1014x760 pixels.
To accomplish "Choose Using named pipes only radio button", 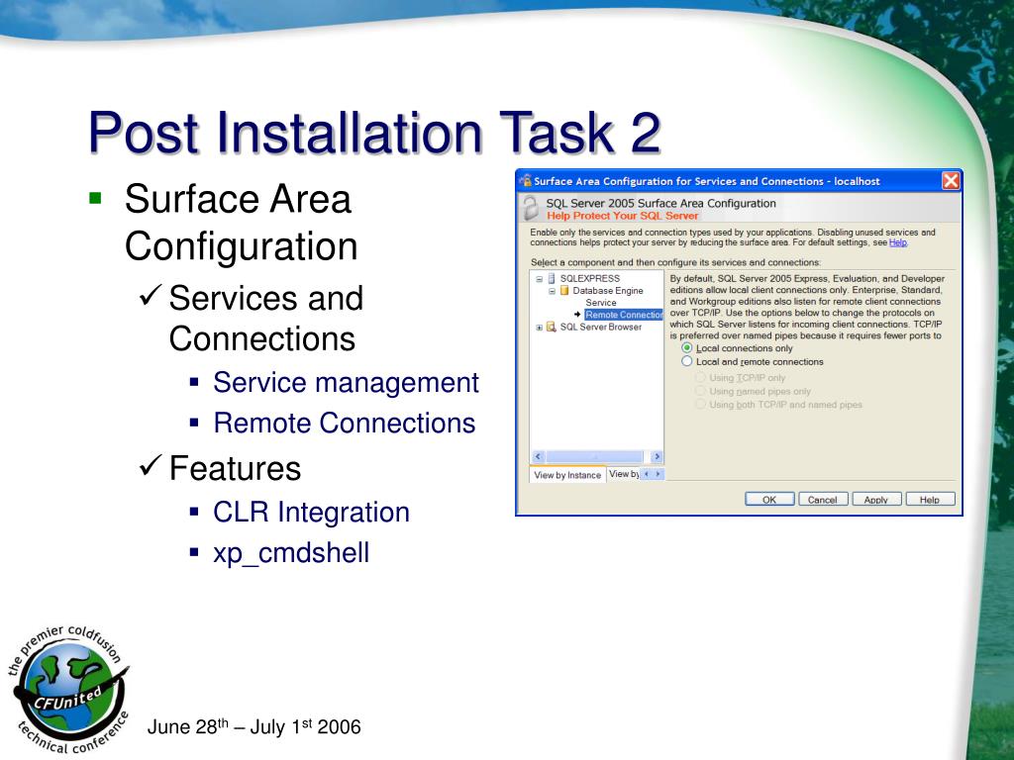I will click(700, 390).
